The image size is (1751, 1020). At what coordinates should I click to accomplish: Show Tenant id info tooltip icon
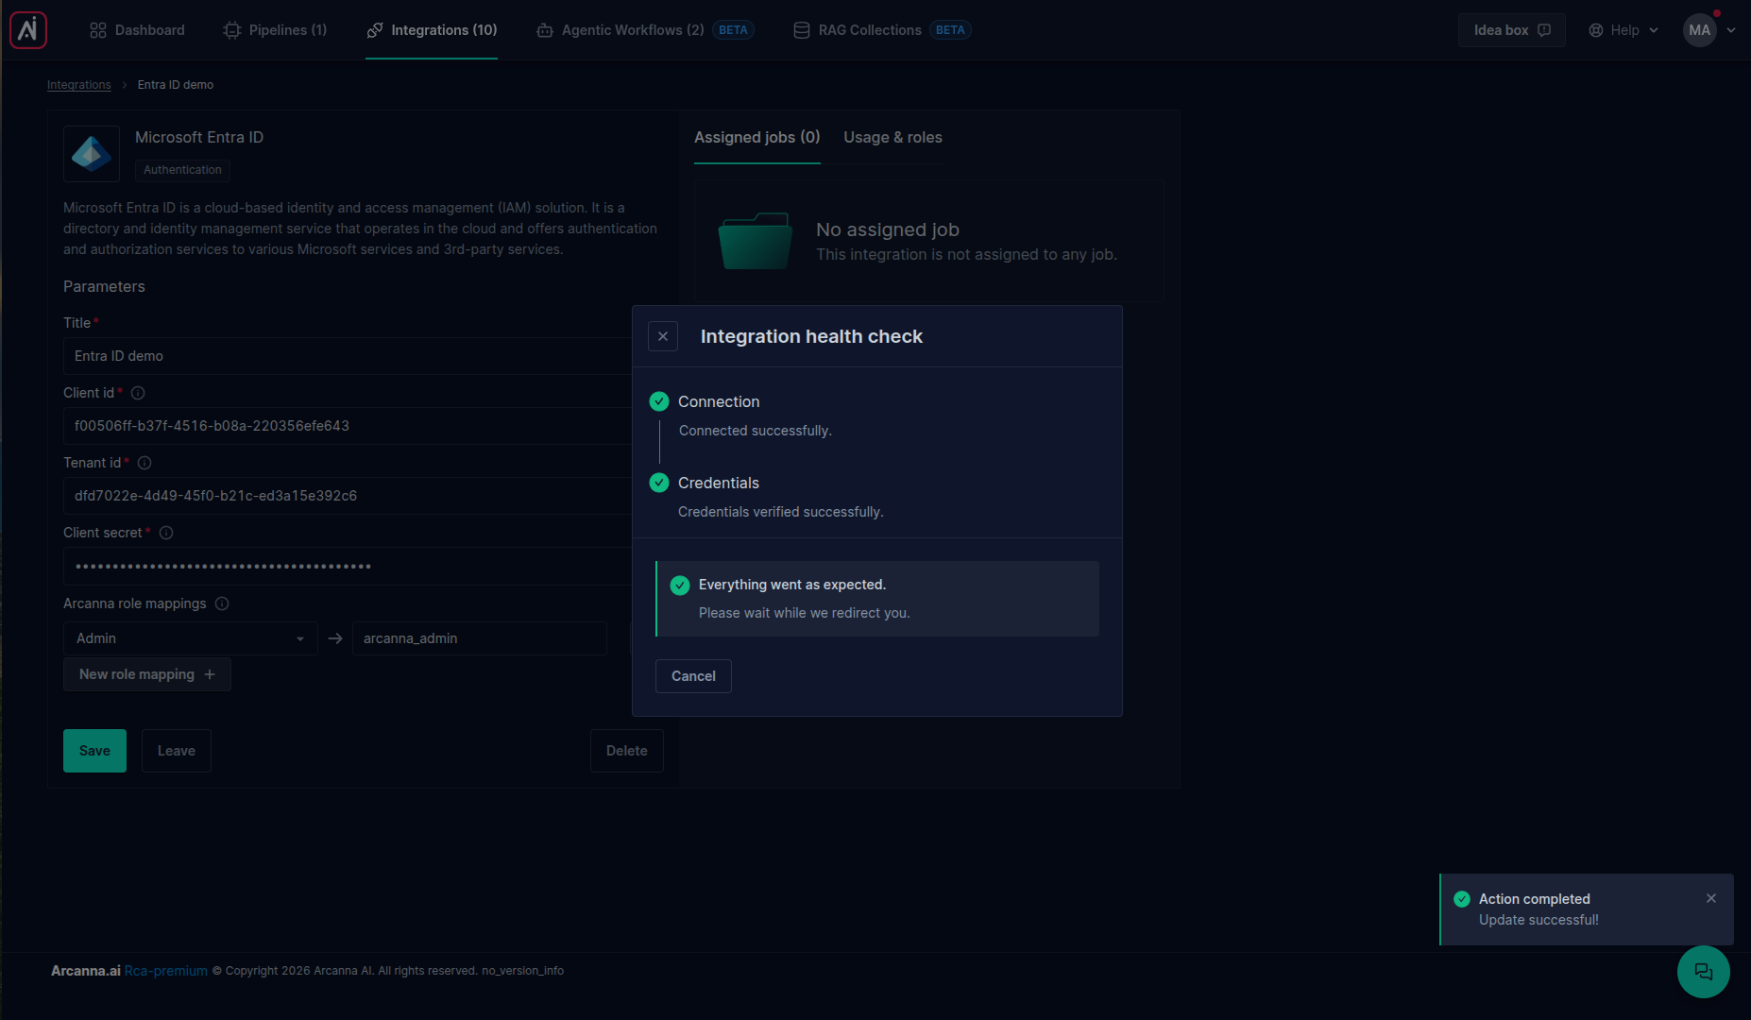144,463
